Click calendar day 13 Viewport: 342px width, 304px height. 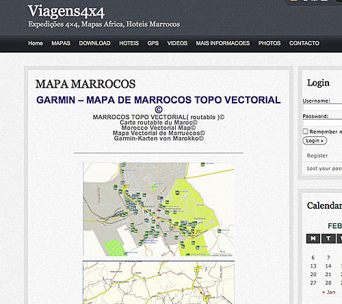tap(313, 266)
